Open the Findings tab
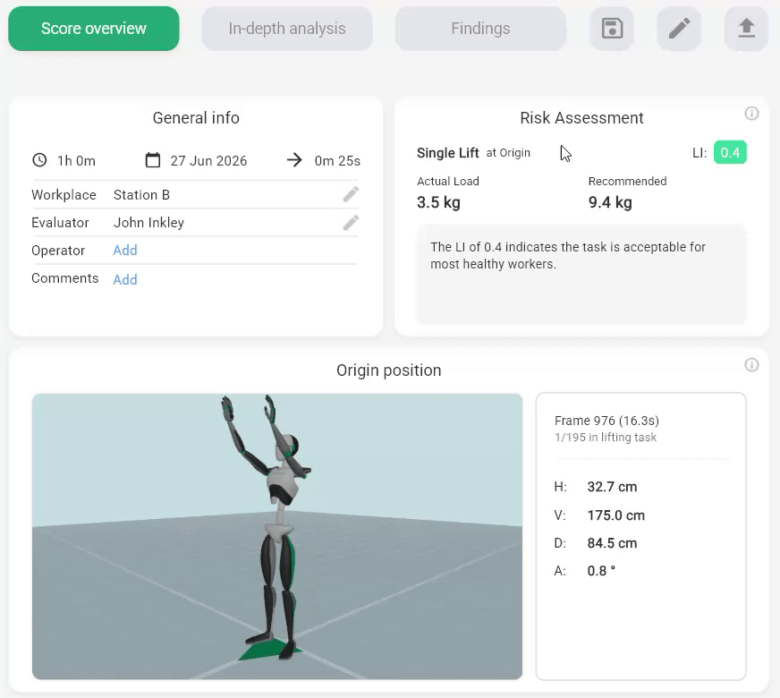The width and height of the screenshot is (780, 698). (x=480, y=29)
